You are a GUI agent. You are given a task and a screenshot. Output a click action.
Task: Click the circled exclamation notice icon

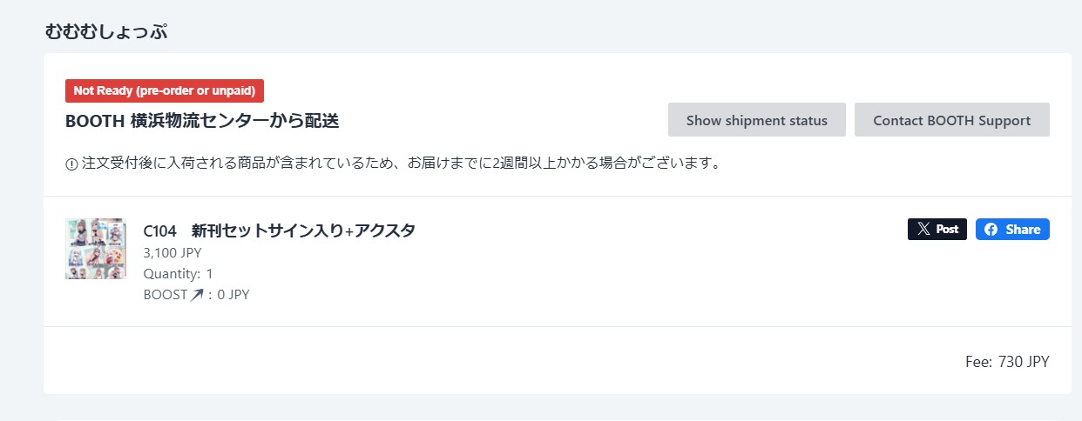71,164
